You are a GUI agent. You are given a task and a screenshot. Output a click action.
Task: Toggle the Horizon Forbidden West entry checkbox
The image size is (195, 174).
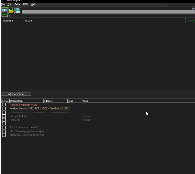click(x=4, y=105)
